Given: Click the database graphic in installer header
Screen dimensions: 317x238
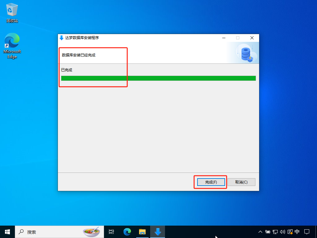Looking at the screenshot, I should pyautogui.click(x=246, y=53).
